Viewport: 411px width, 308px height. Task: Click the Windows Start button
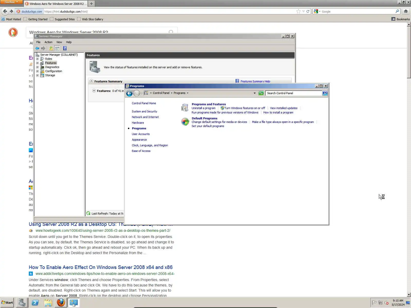coord(7,303)
